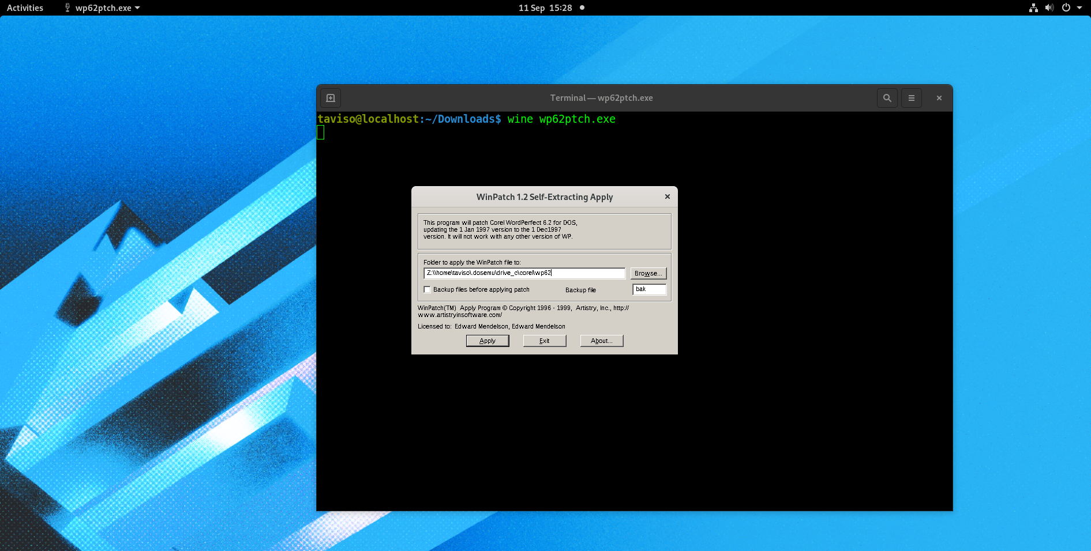Screen dimensions: 1091x551
Task: Open the terminal hamburger menu
Action: pyautogui.click(x=912, y=98)
